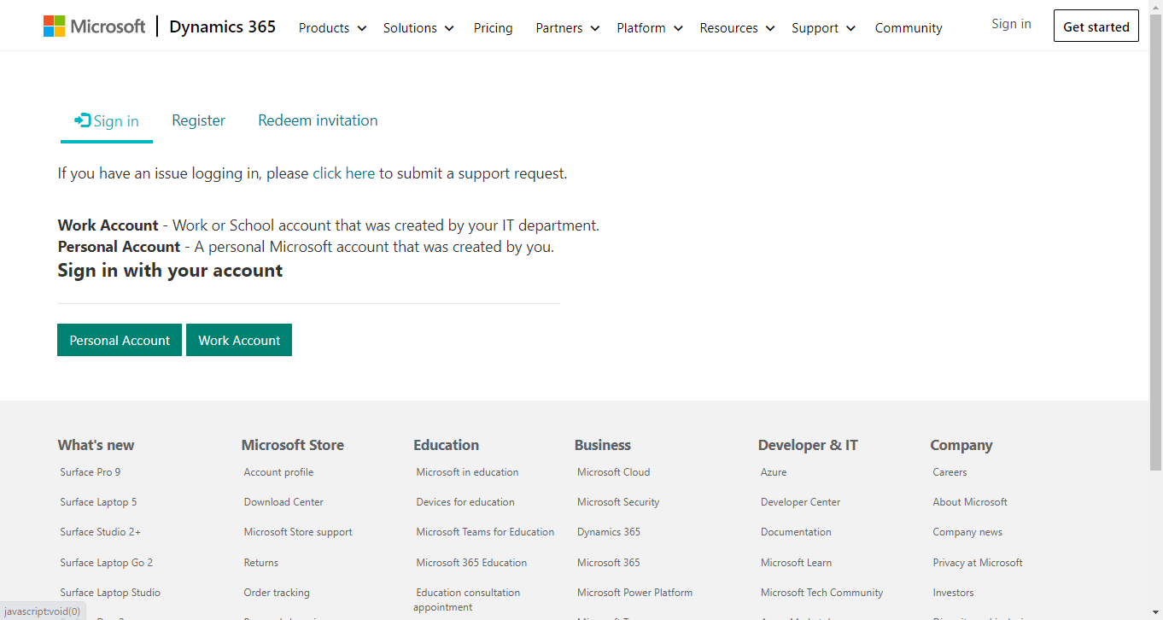Open the Surface Pro 9 page
This screenshot has width=1163, height=620.
[x=90, y=471]
